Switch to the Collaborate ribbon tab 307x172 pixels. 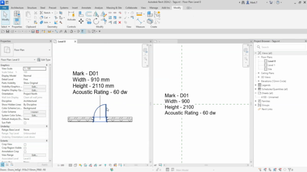pyautogui.click(x=131, y=8)
